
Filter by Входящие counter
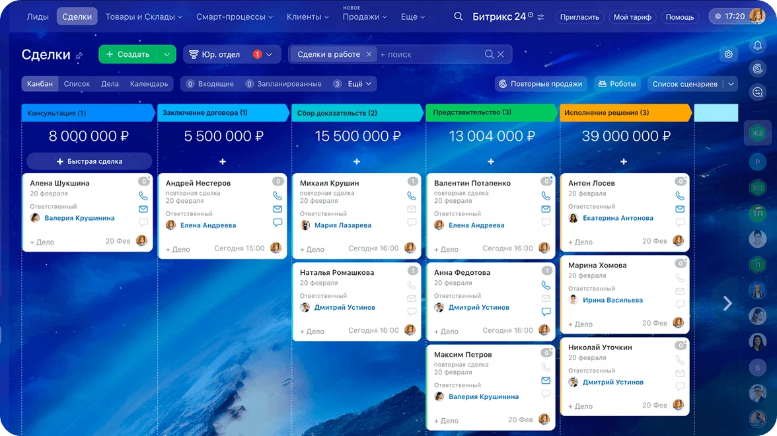click(x=209, y=84)
